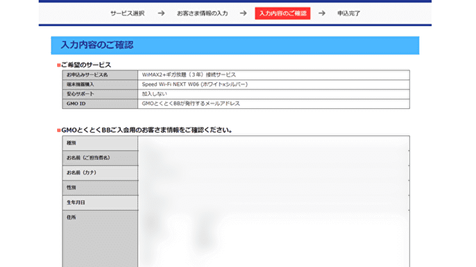Click arrow before 申込完了 step
The image size is (476, 267).
coord(322,13)
